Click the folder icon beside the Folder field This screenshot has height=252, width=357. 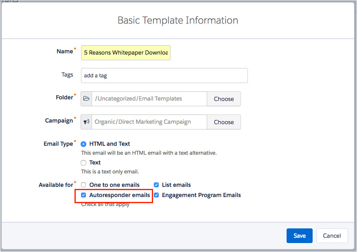86,99
